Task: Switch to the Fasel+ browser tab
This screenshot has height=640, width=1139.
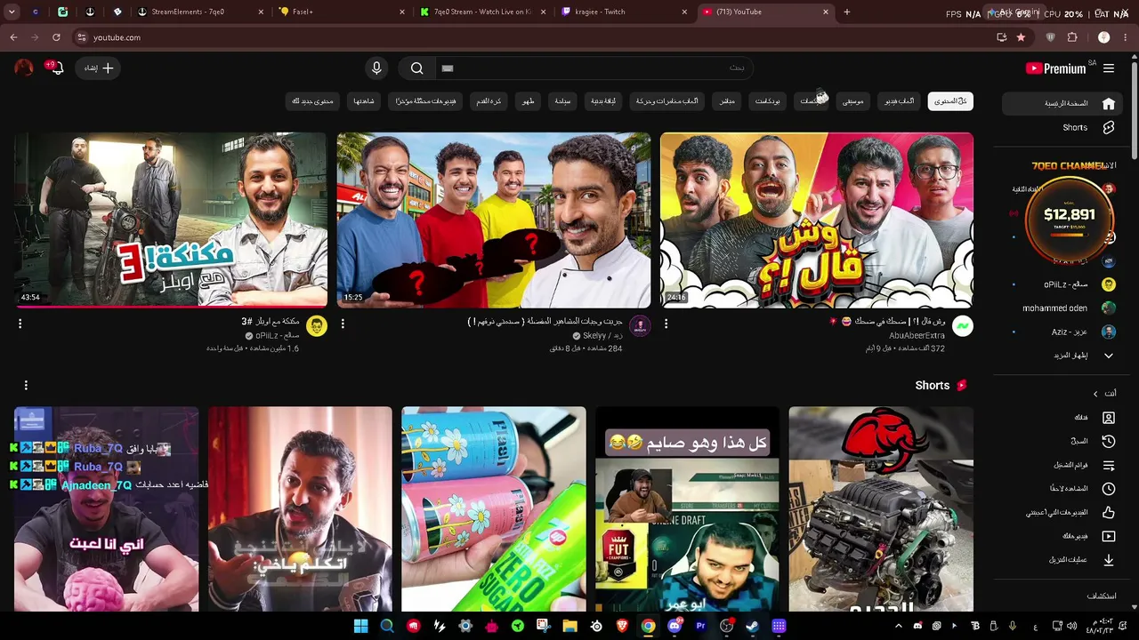Action: tap(342, 12)
